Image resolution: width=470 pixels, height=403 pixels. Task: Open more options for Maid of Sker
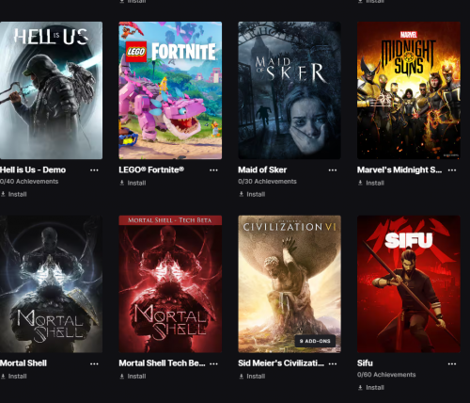(333, 170)
